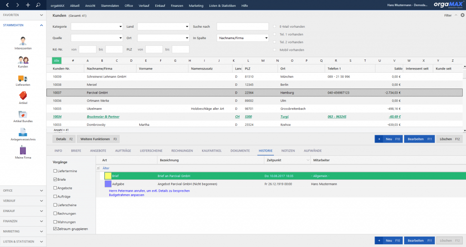
Task: Click Weitere Funktionen F3 button
Action: [98, 139]
